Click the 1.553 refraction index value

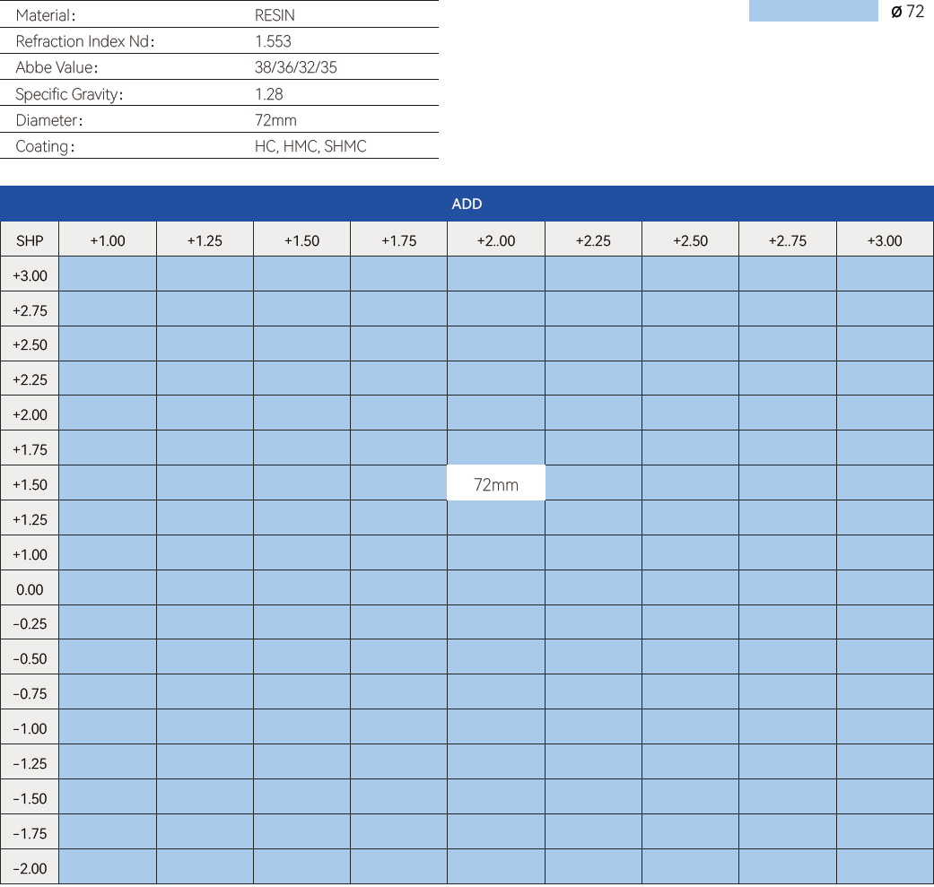[x=273, y=41]
